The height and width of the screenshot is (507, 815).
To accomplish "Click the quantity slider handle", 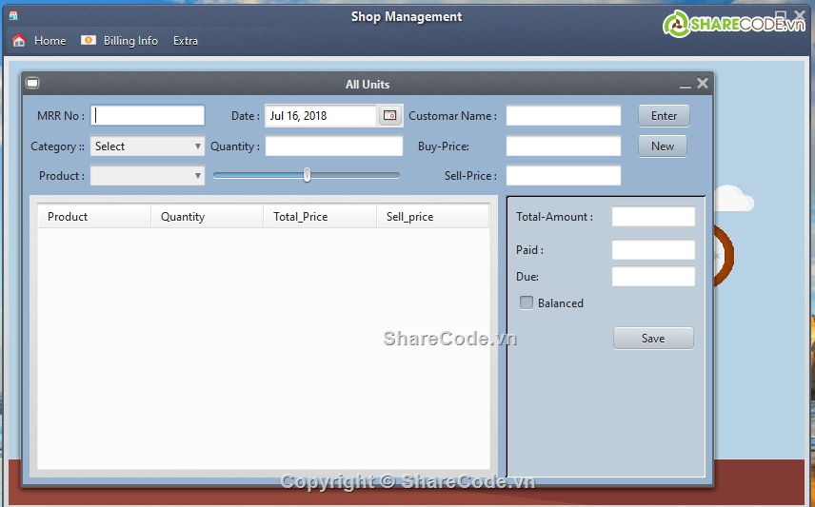I will [x=307, y=175].
